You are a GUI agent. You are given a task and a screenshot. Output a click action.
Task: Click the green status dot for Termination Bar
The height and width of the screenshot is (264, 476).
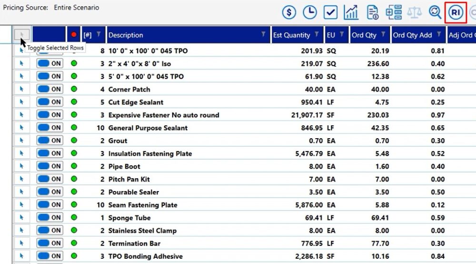74,244
